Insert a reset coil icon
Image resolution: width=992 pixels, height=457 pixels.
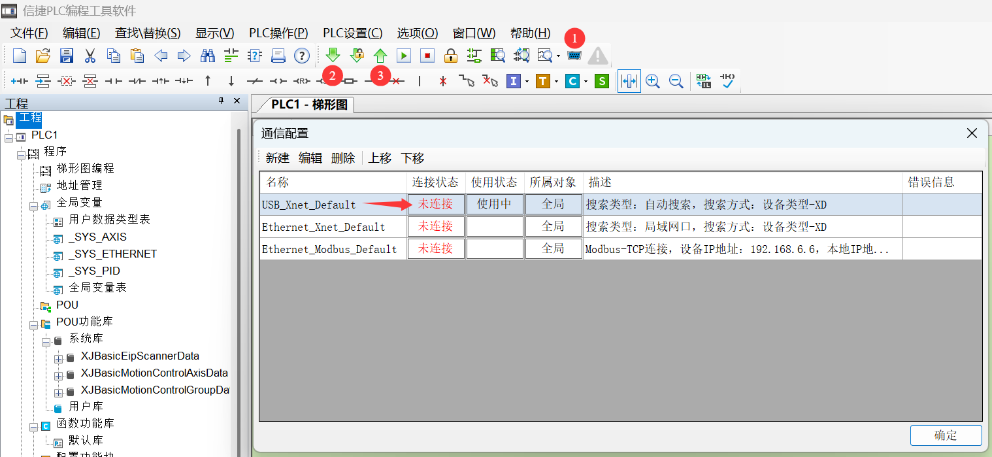click(301, 81)
